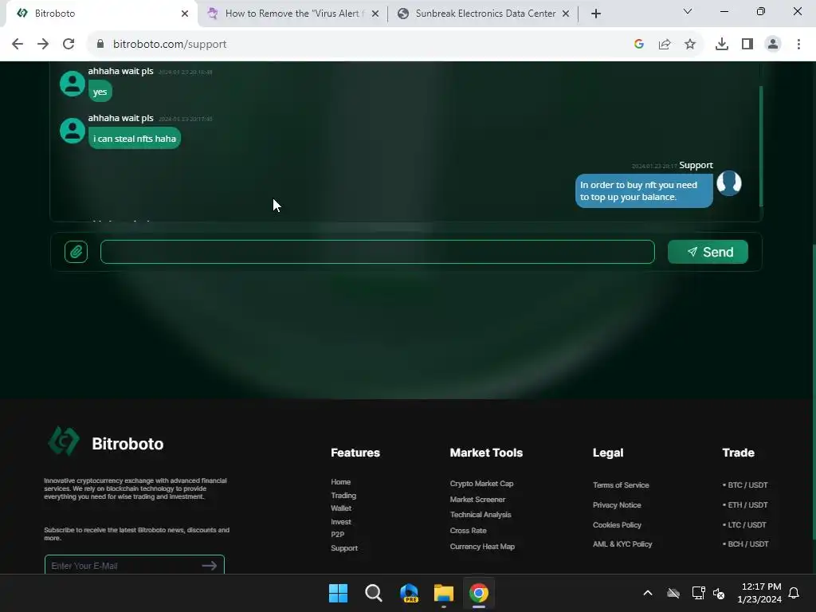Image resolution: width=816 pixels, height=612 pixels.
Task: Click the Google icon in address bar
Action: tap(638, 44)
